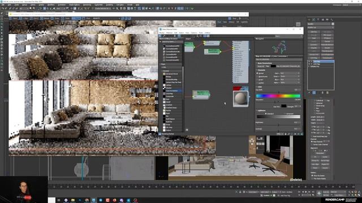Open the Material menu in Slate editor
The height and width of the screenshot is (203, 362).
pos(169,33)
